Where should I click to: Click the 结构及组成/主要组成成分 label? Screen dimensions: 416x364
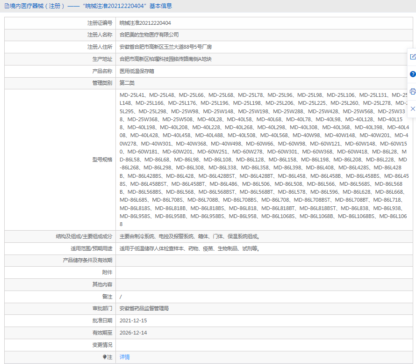pyautogui.click(x=84, y=236)
